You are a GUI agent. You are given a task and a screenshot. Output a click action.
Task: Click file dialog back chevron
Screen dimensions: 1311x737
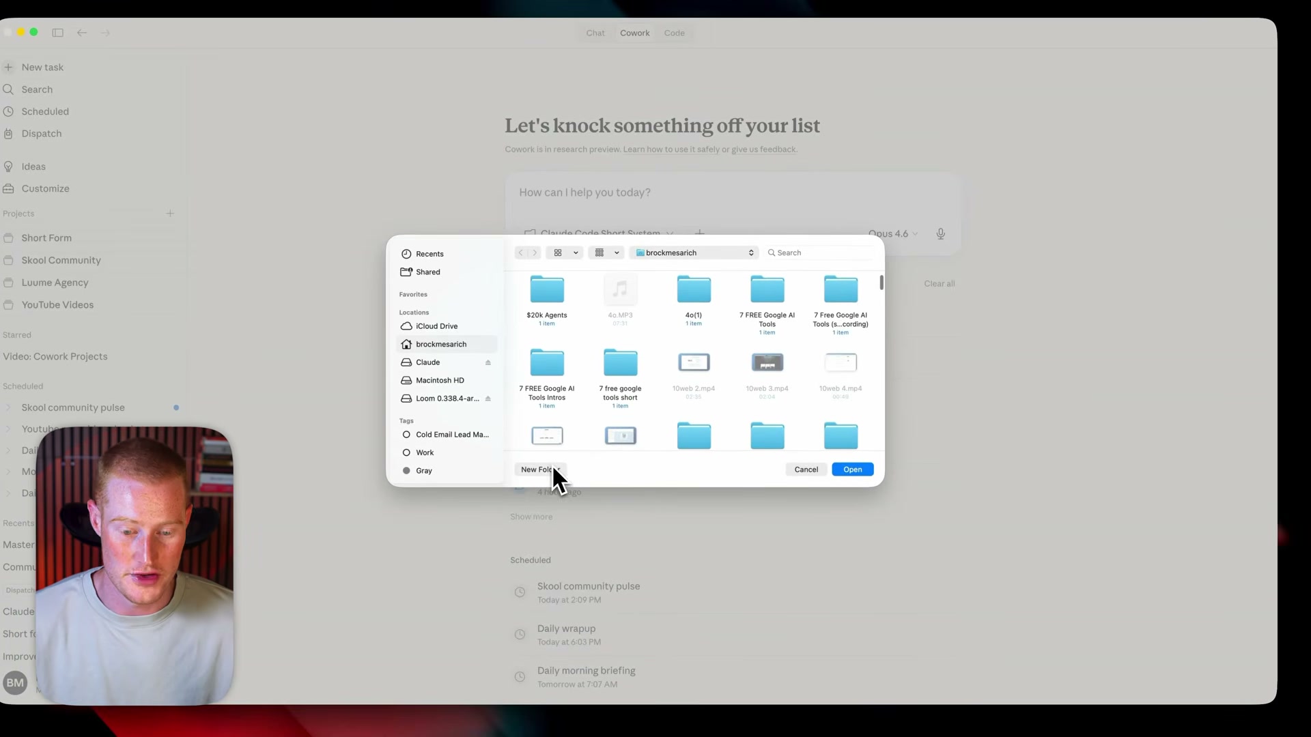[x=521, y=252]
